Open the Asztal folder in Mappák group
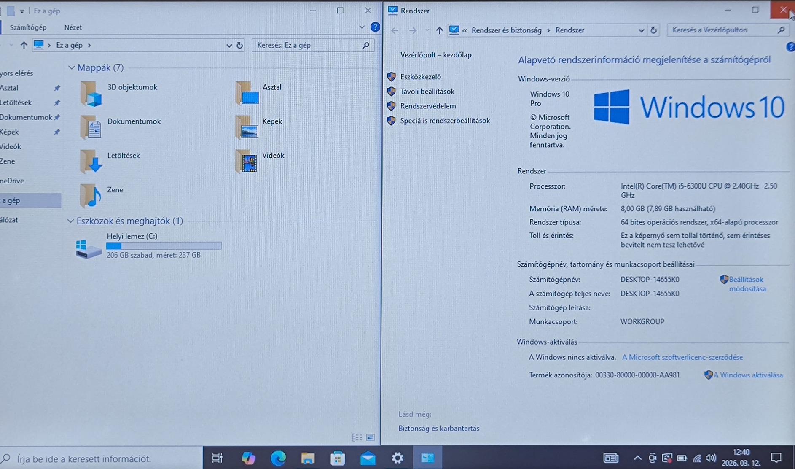 [258, 93]
